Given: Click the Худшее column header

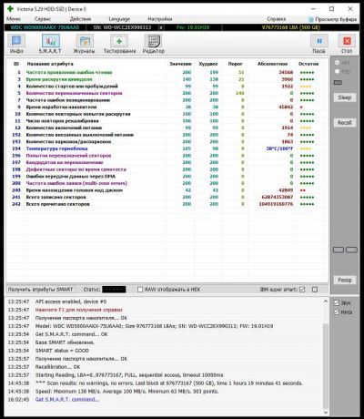Looking at the screenshot, I should click(x=208, y=64).
